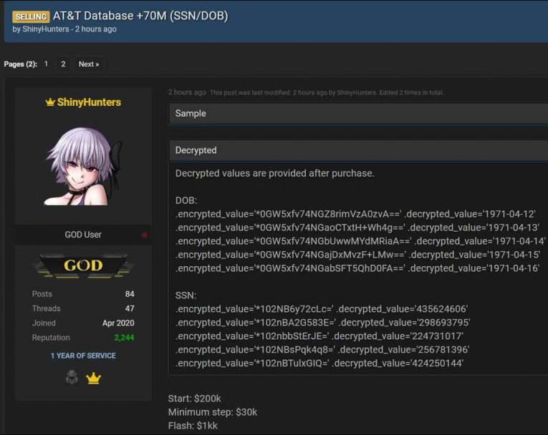Click the 1 YEAR OF SERVICE label
Screen dimensions: 548x435
tap(83, 356)
